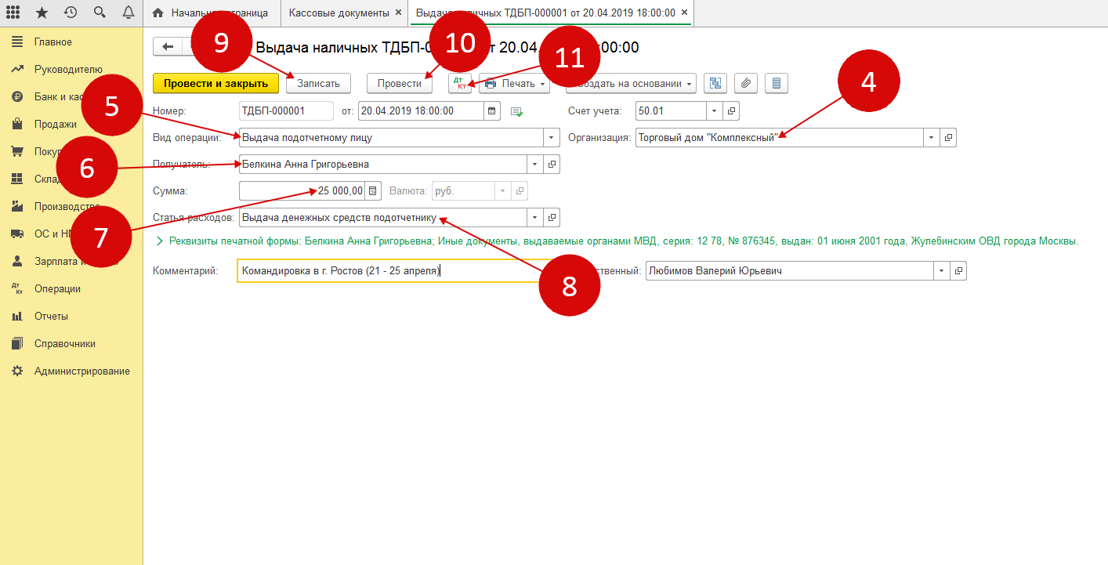Click the date field 20.04.2019 18:00:00
This screenshot has width=1108, height=565.
422,111
